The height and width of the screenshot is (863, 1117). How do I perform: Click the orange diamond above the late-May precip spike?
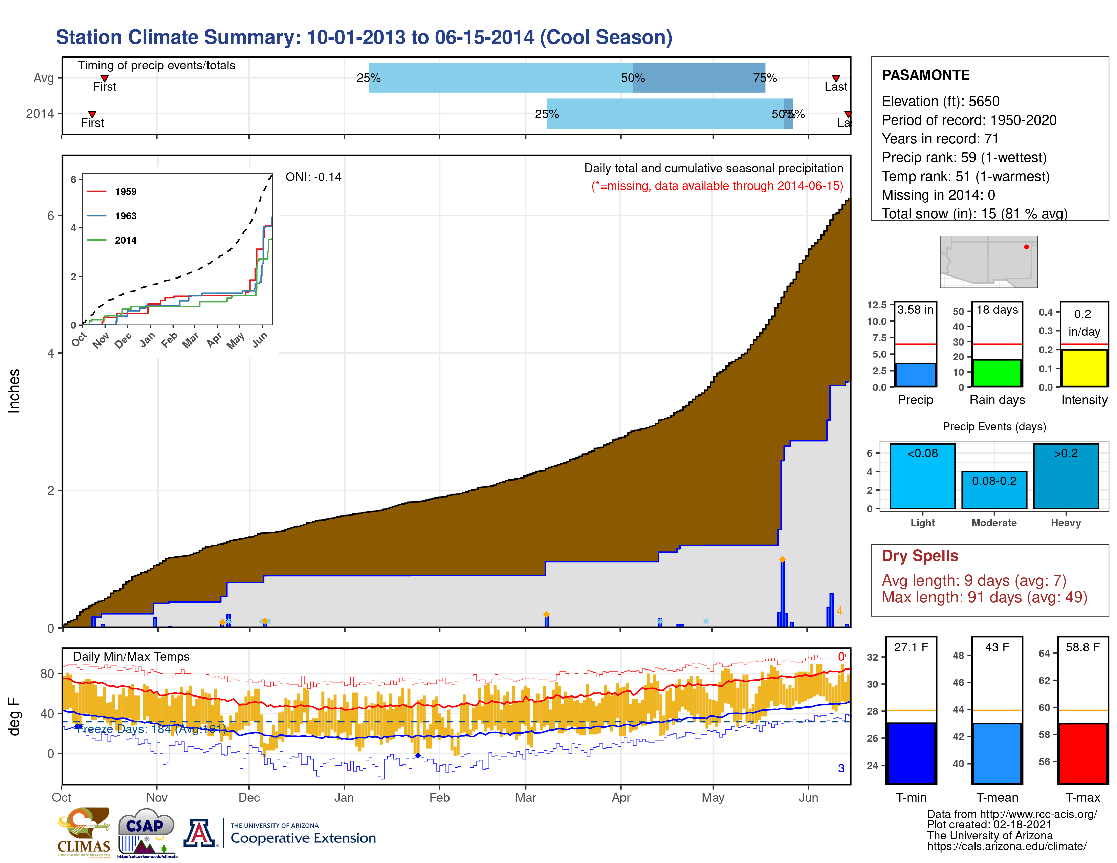pos(782,559)
